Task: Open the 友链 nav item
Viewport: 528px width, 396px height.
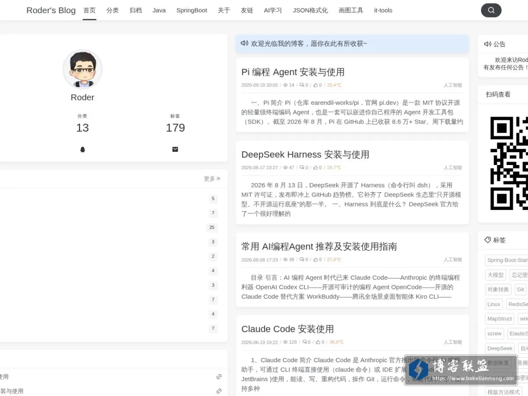Action: pyautogui.click(x=247, y=10)
